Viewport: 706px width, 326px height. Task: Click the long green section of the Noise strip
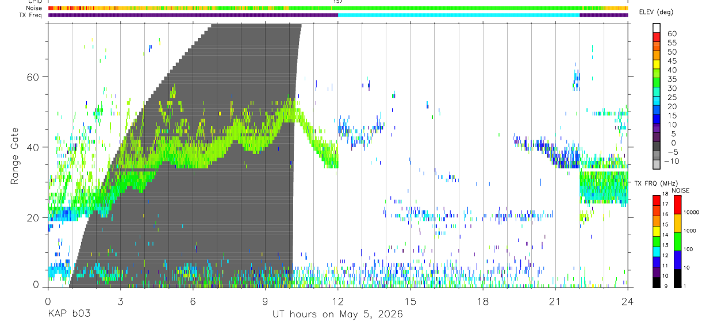click(x=435, y=8)
